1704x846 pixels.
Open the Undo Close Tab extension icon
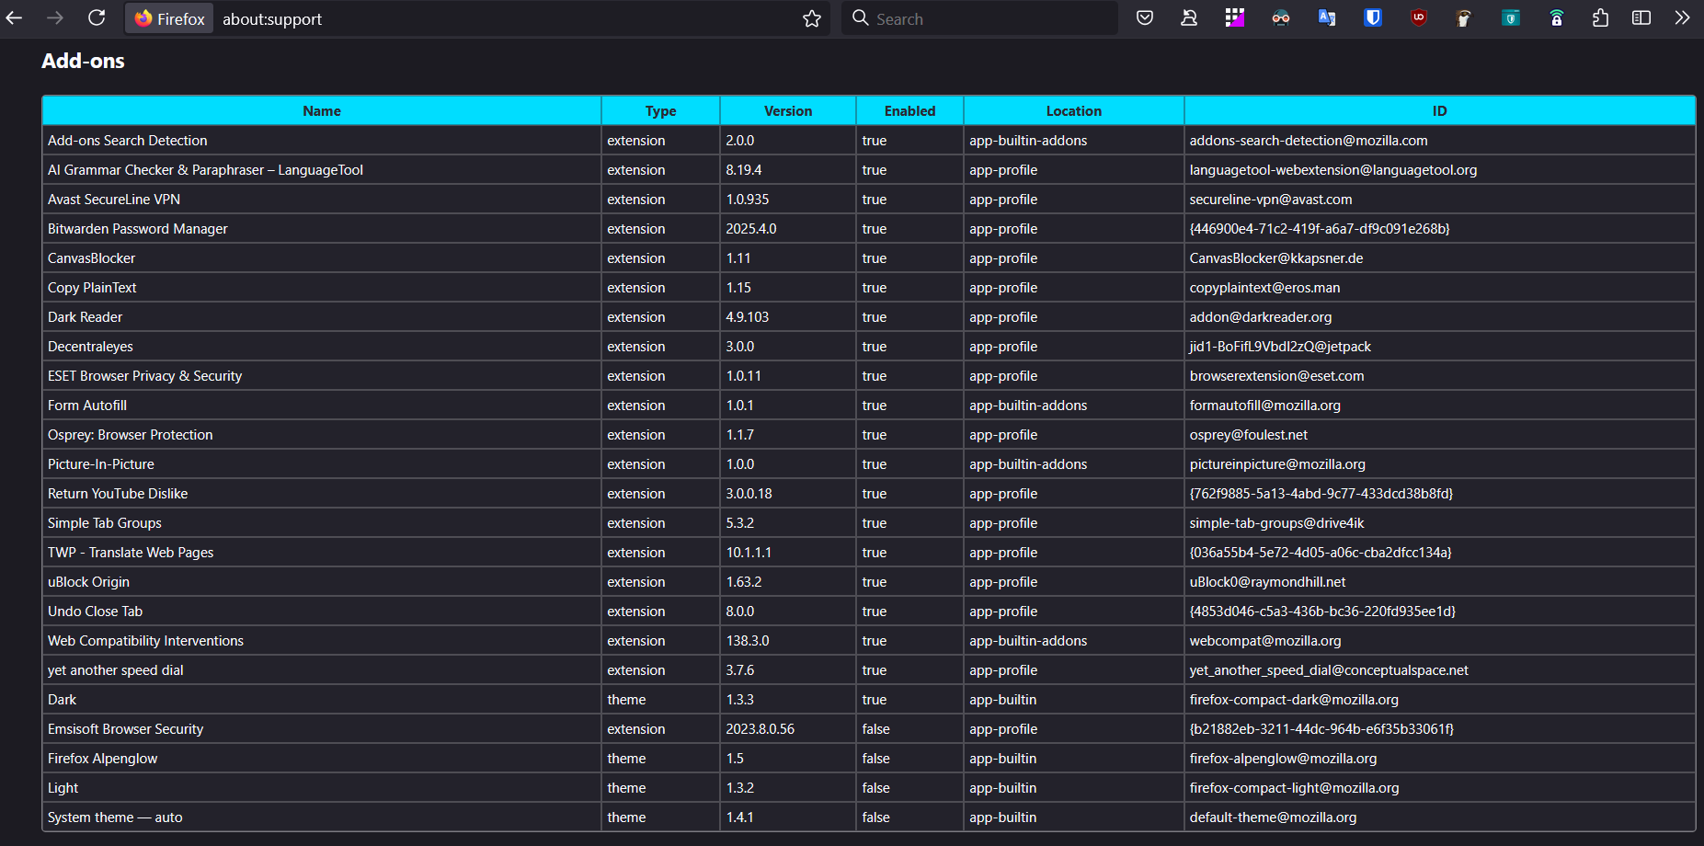[1189, 17]
